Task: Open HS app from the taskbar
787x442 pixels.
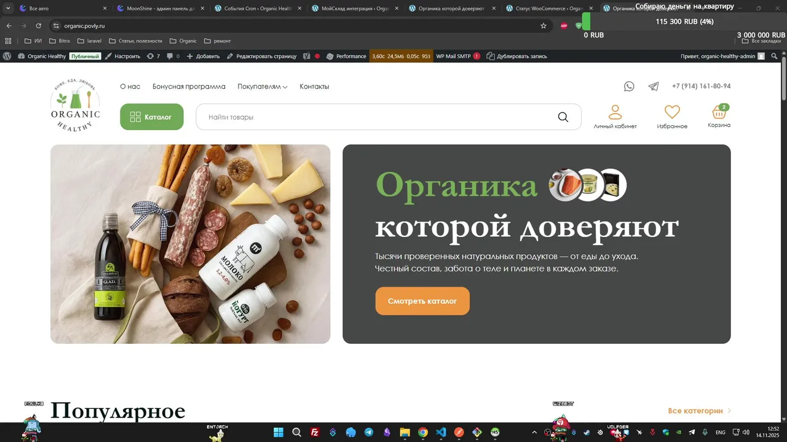Action: [x=495, y=432]
